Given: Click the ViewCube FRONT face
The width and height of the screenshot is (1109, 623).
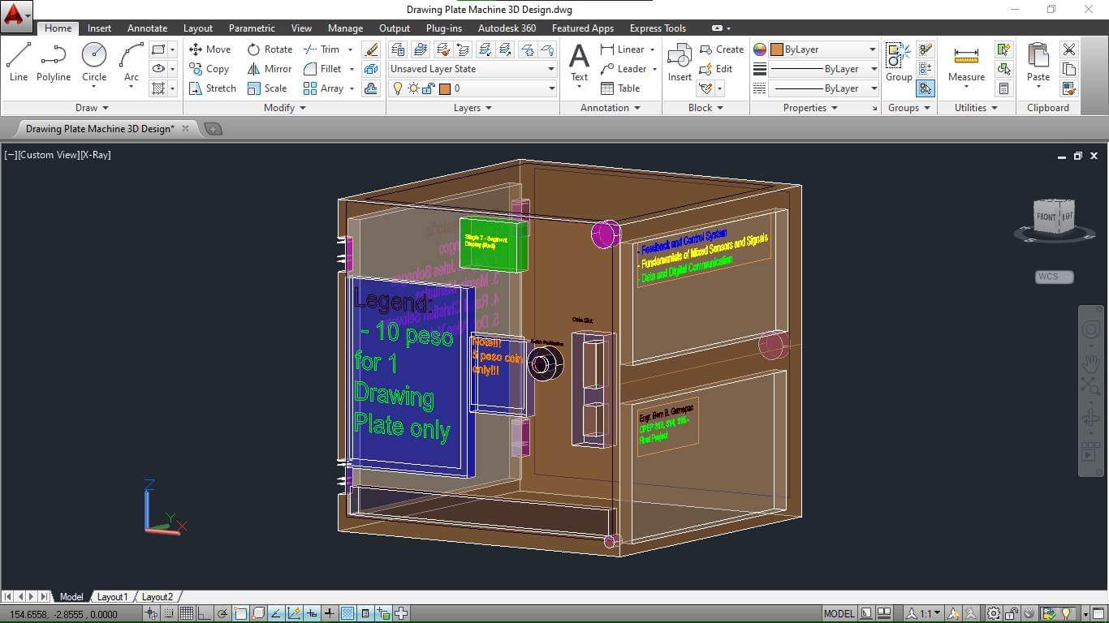Looking at the screenshot, I should [x=1046, y=217].
